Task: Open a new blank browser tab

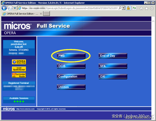Action: click(46, 14)
